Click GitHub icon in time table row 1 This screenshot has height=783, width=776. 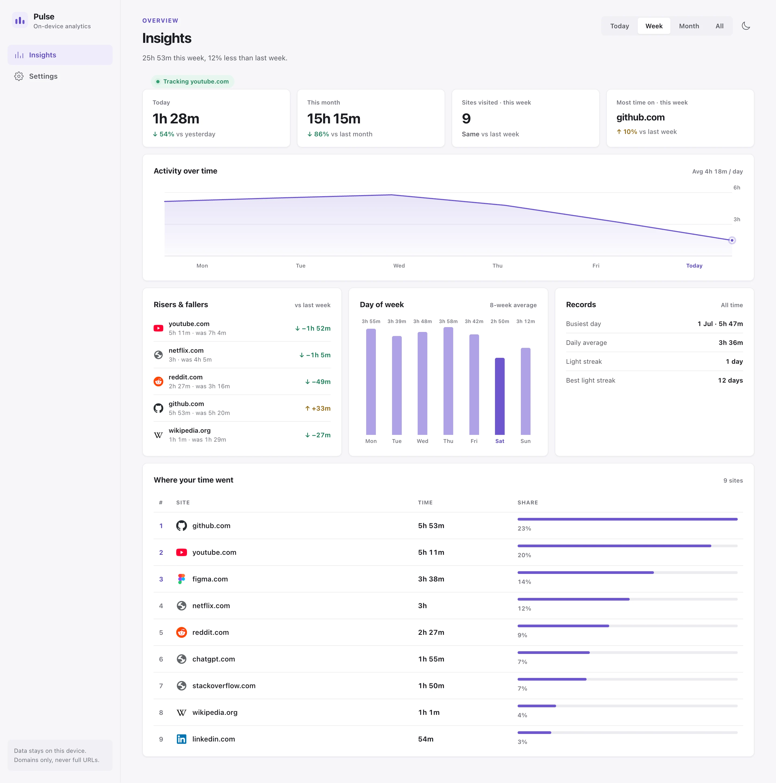182,526
